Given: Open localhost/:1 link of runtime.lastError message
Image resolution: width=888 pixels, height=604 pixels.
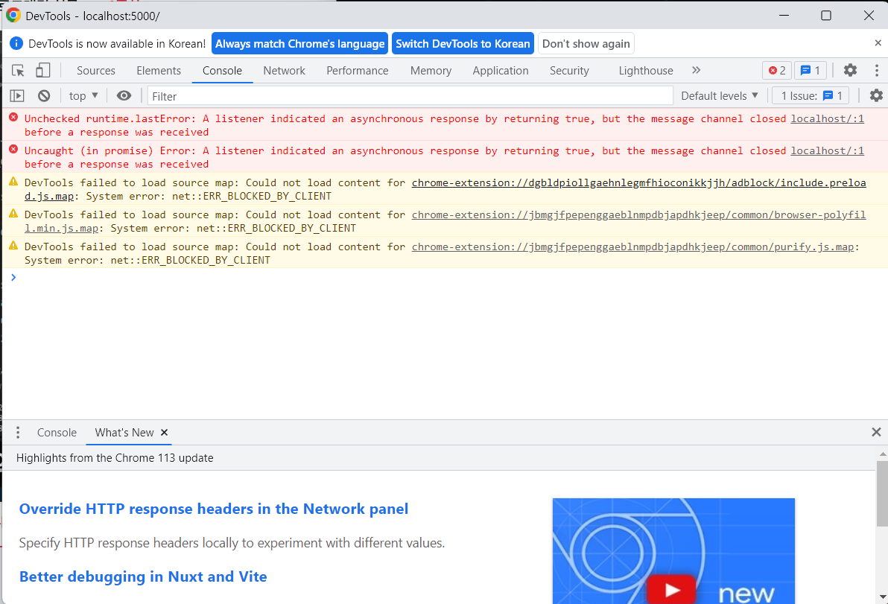Looking at the screenshot, I should click(827, 118).
